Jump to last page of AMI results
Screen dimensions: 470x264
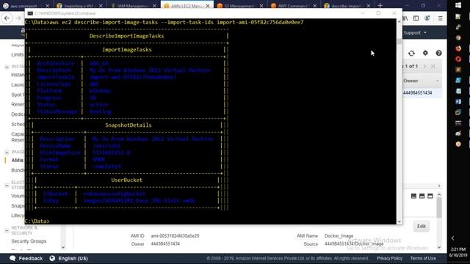coord(433,66)
